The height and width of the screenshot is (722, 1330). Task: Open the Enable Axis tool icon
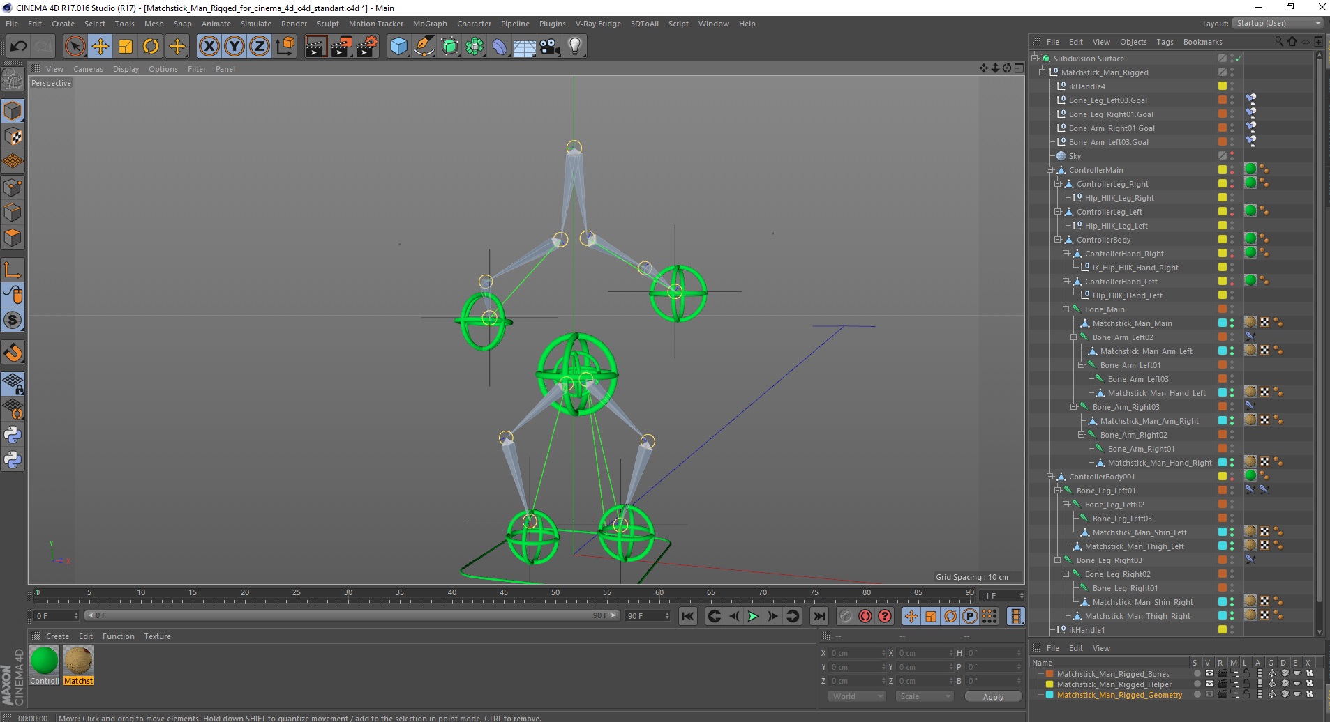coord(13,270)
